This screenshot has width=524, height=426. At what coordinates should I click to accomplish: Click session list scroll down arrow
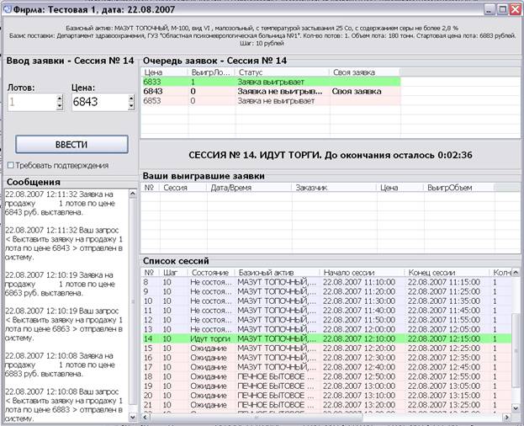(x=516, y=408)
